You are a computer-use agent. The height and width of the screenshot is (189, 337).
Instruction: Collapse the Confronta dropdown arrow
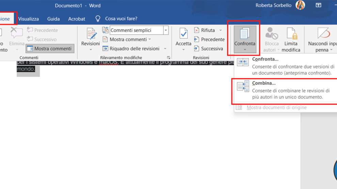(x=245, y=50)
